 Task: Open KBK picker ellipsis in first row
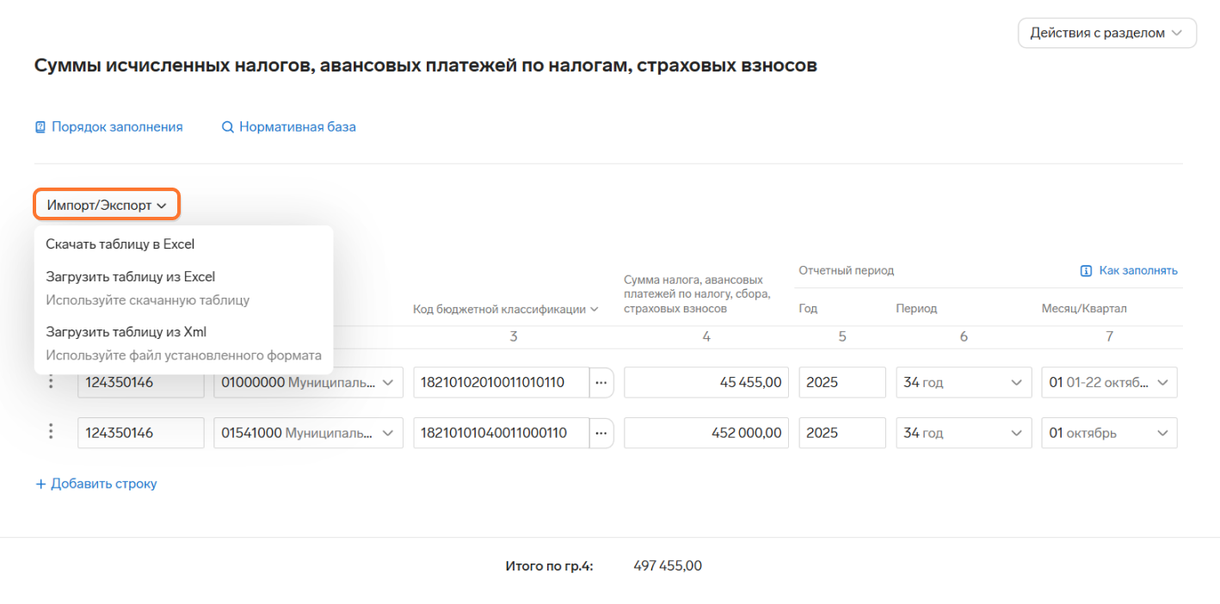pyautogui.click(x=601, y=382)
